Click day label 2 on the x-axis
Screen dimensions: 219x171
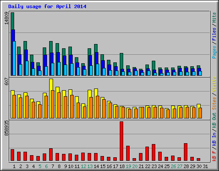click(21, 166)
